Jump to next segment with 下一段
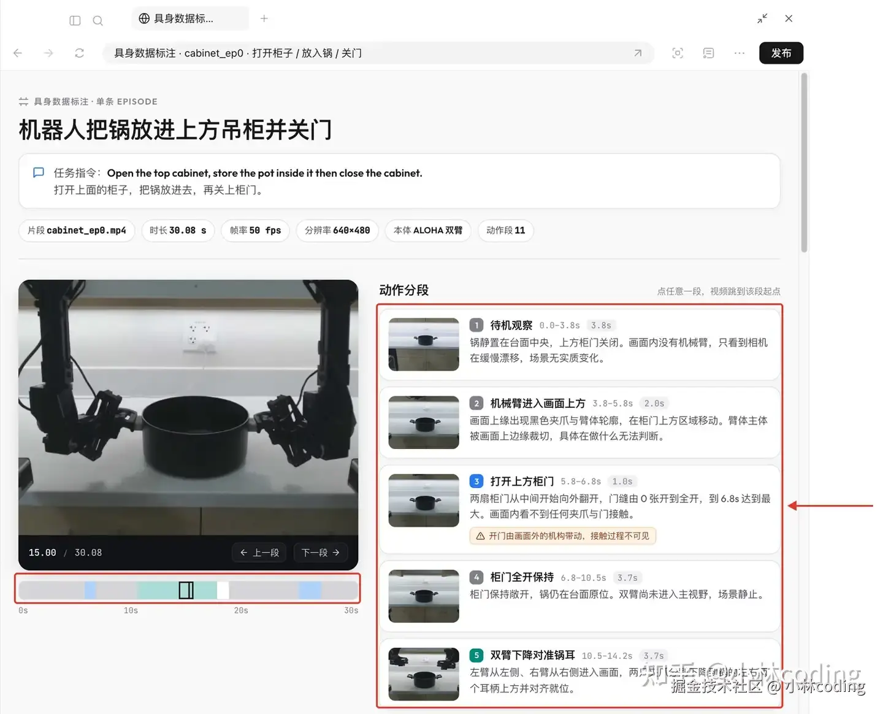883x714 pixels. (321, 553)
